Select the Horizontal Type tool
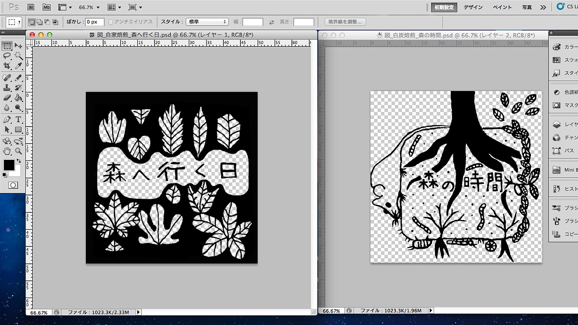This screenshot has width=578, height=325. coord(18,119)
